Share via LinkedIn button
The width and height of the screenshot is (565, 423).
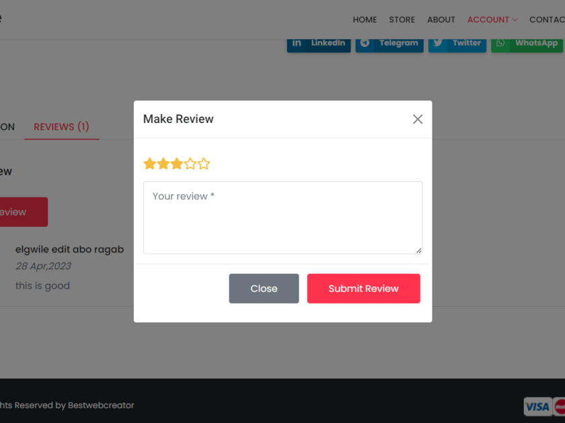click(319, 43)
